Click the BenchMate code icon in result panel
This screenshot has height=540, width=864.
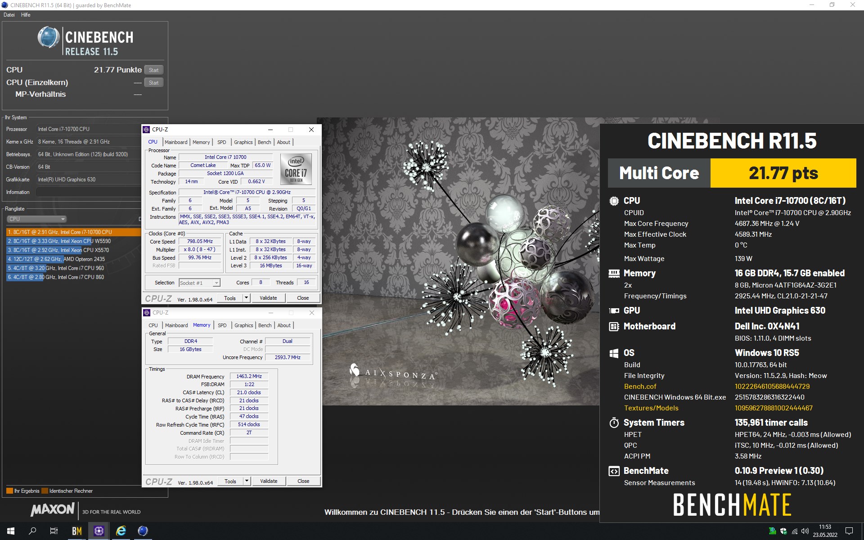614,471
